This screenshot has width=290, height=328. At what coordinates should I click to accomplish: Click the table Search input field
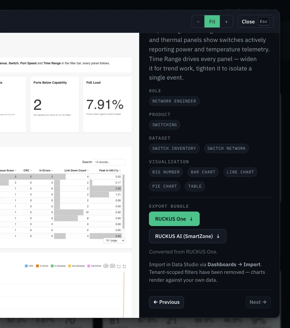pos(109,162)
